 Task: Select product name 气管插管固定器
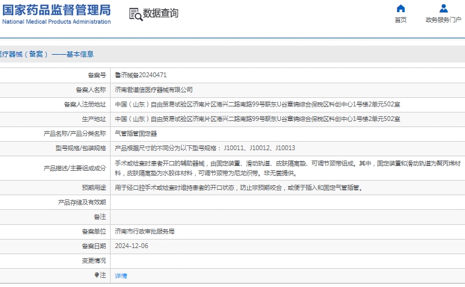136,134
